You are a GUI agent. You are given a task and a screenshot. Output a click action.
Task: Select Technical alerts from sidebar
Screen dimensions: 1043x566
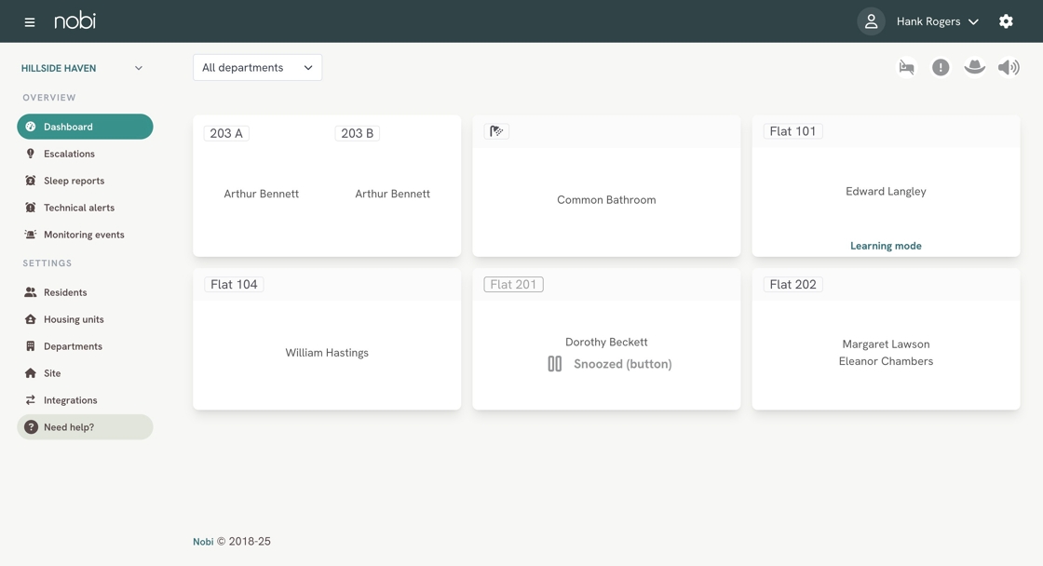click(78, 208)
